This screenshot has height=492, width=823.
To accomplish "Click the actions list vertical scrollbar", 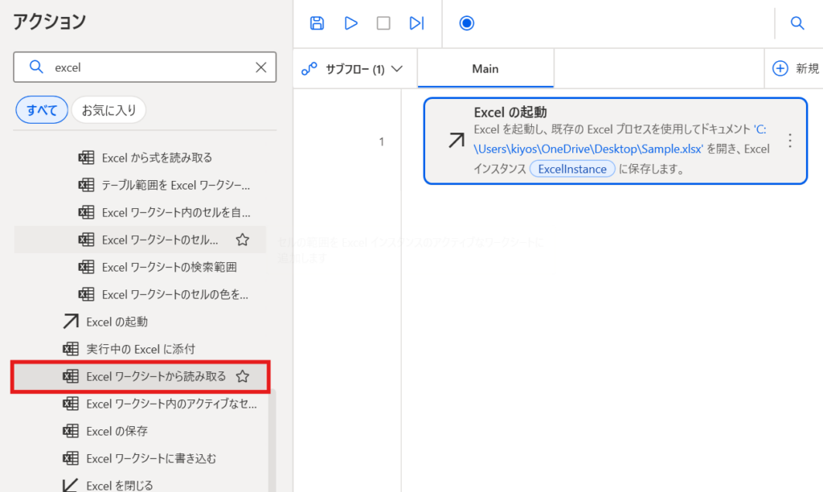I will point(272,440).
